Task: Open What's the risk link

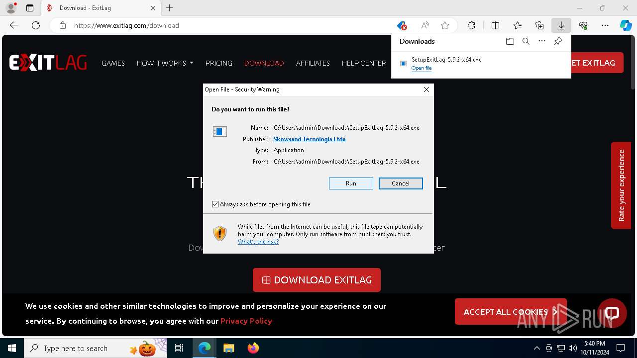Action: (x=258, y=242)
